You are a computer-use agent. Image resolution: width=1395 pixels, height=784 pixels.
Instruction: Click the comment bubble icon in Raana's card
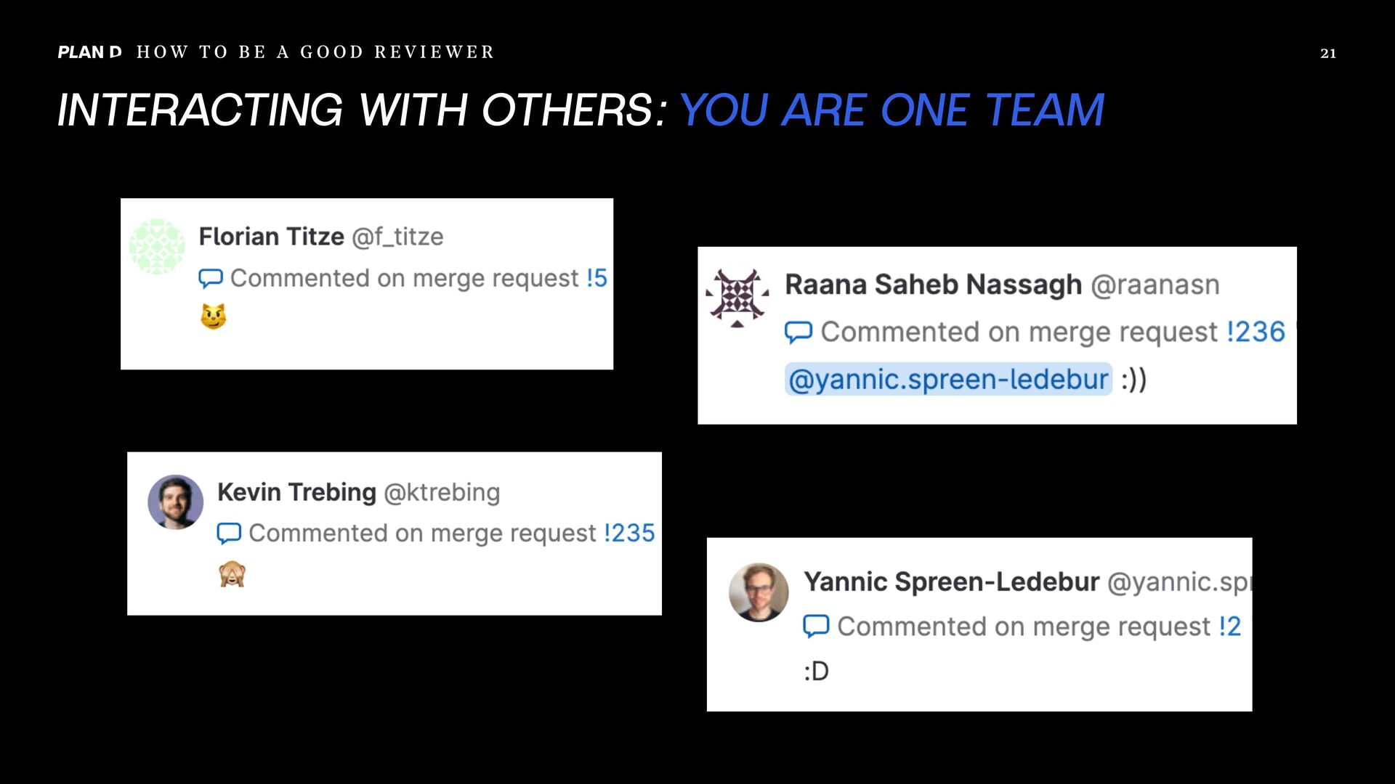tap(798, 332)
